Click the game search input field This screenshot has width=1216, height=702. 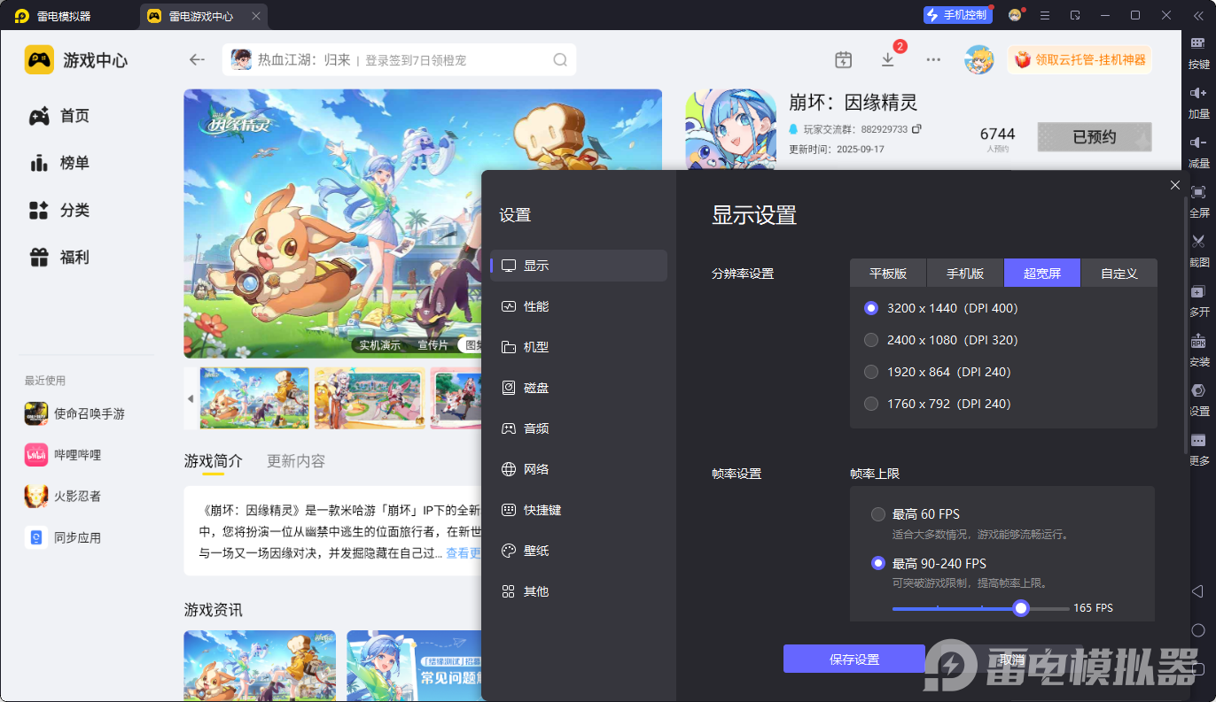[x=399, y=59]
